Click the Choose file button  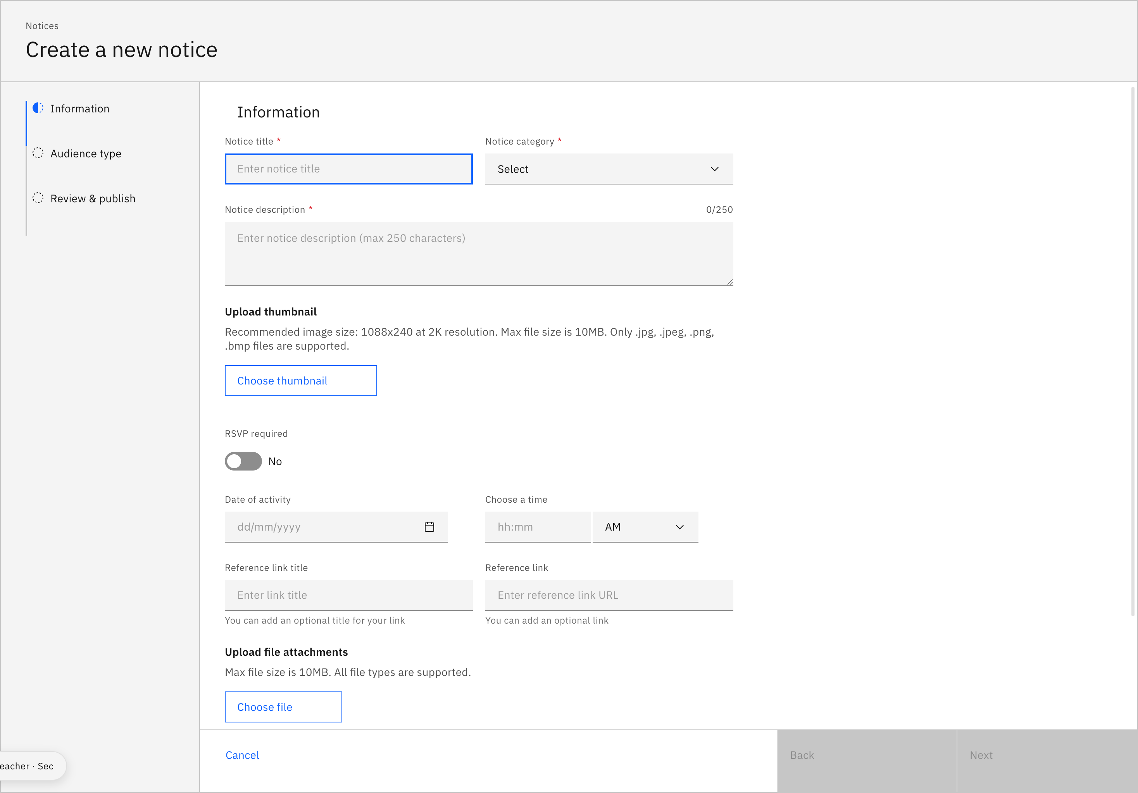(283, 707)
